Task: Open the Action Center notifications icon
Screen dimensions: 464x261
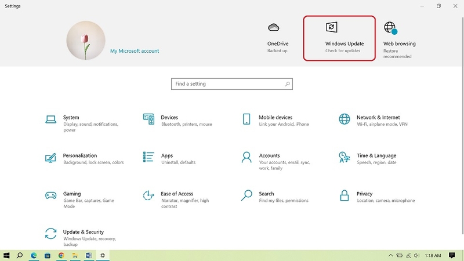Action: coord(452,255)
